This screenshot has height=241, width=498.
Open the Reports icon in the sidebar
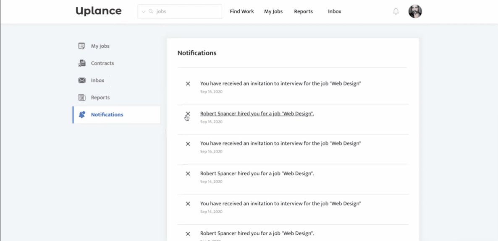(x=82, y=98)
